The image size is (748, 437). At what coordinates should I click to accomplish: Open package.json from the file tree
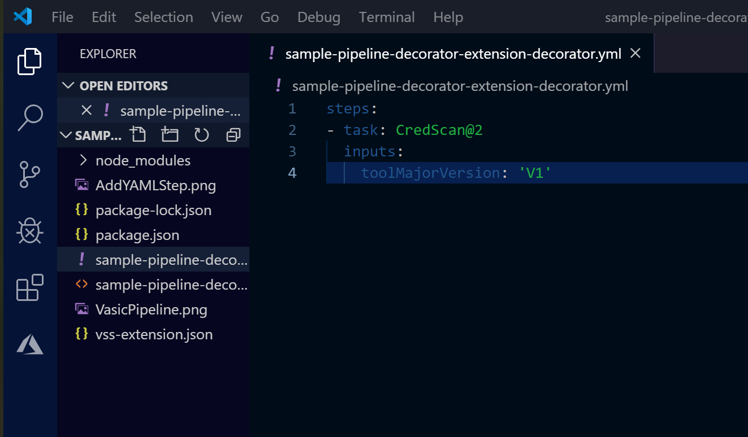[137, 235]
